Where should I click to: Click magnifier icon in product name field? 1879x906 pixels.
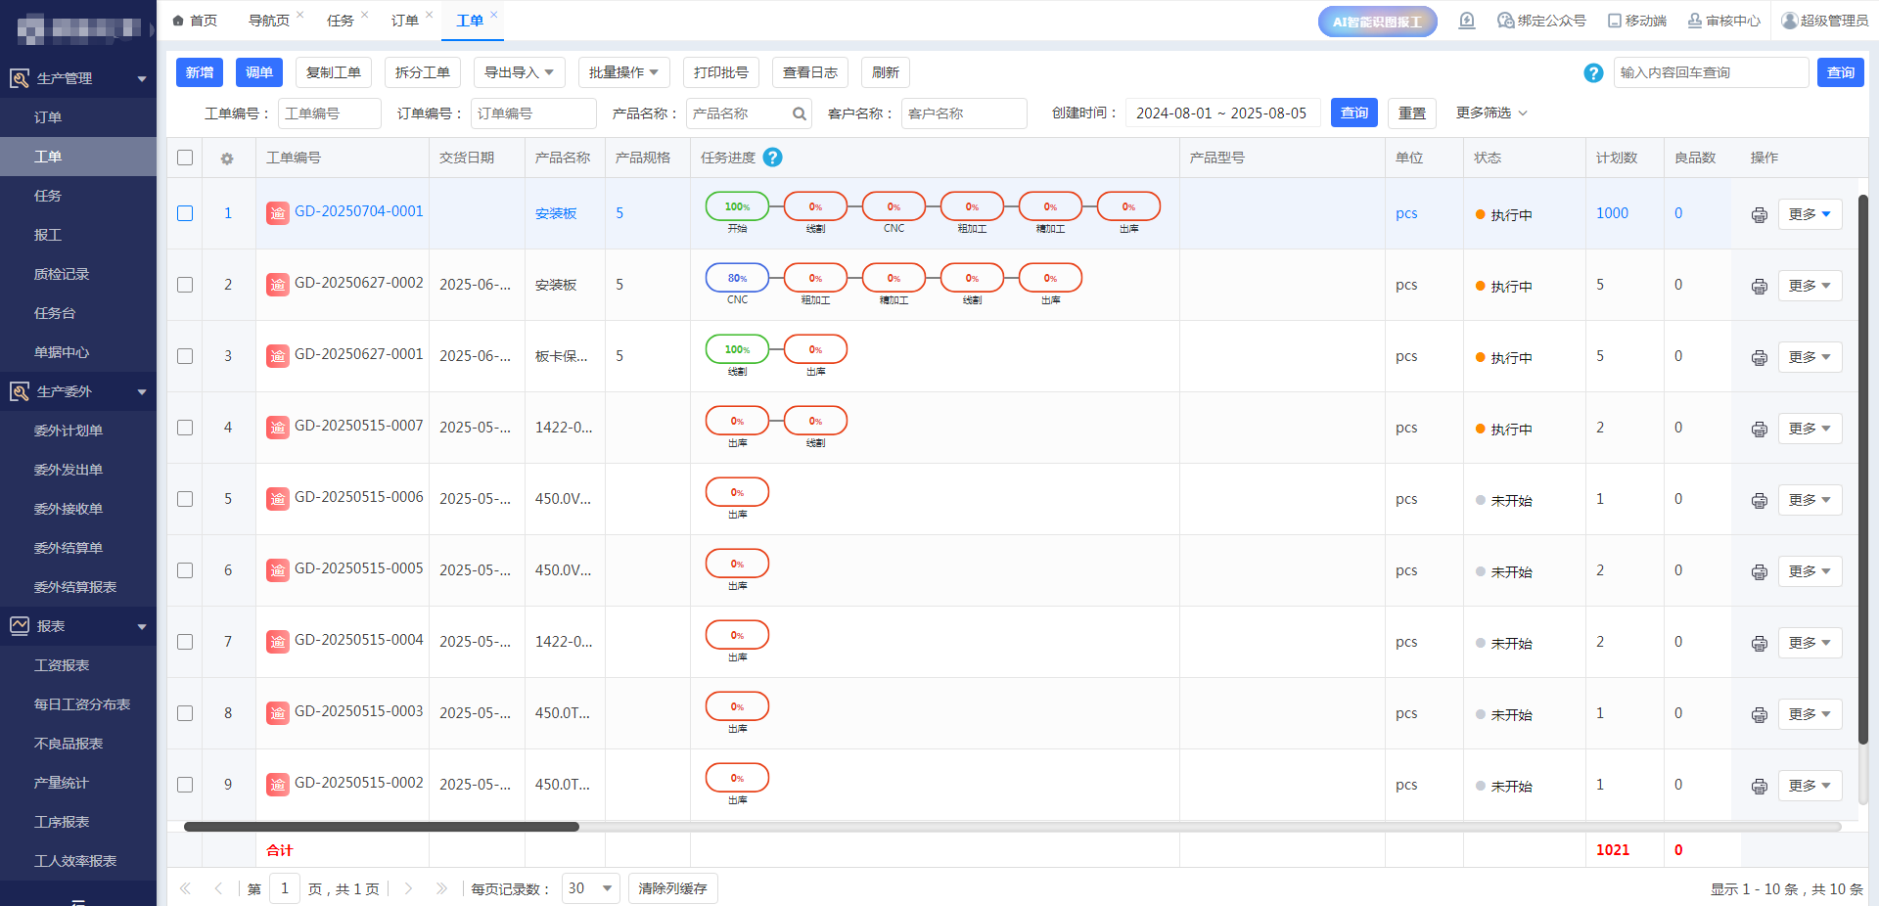(799, 114)
